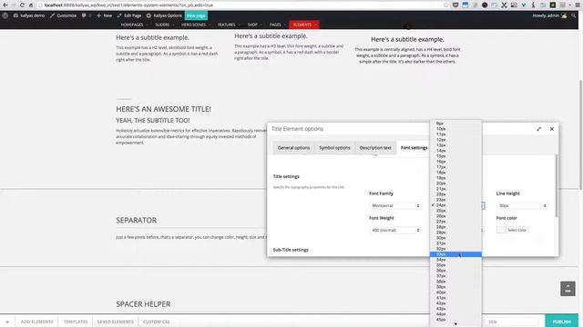The image size is (583, 327).
Task: Open the PAGES navigation menu
Action: click(277, 25)
